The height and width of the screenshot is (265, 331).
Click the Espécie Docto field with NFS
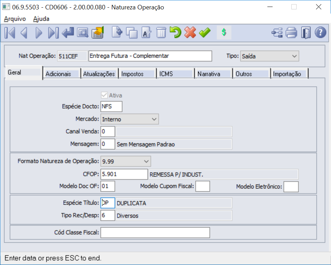[x=111, y=107]
